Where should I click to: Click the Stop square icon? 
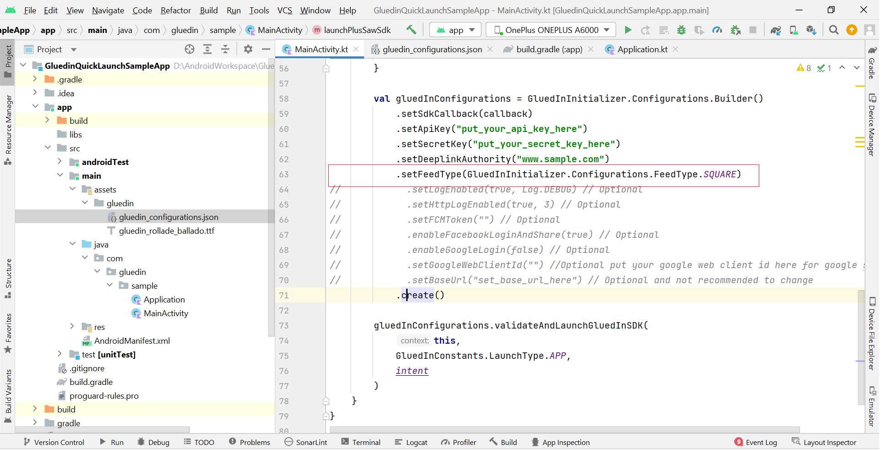[752, 30]
